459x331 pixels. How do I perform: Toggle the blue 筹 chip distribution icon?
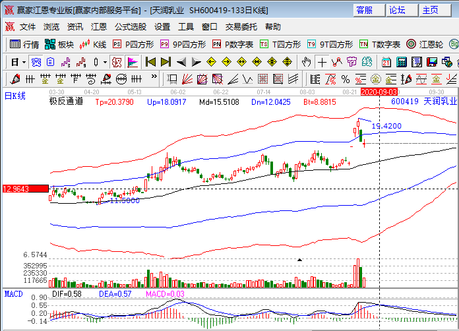tap(36, 62)
